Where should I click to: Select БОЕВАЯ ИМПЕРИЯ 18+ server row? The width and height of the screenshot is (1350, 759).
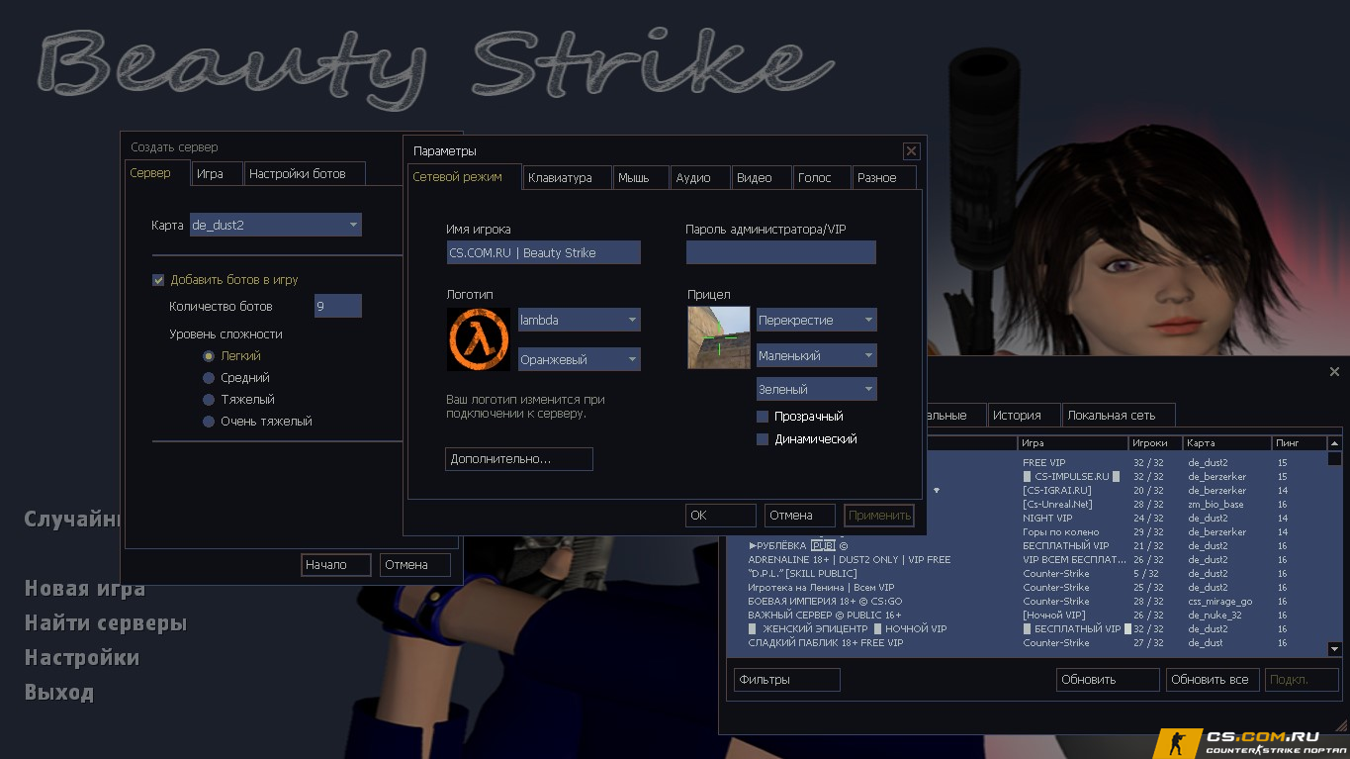coord(1027,602)
